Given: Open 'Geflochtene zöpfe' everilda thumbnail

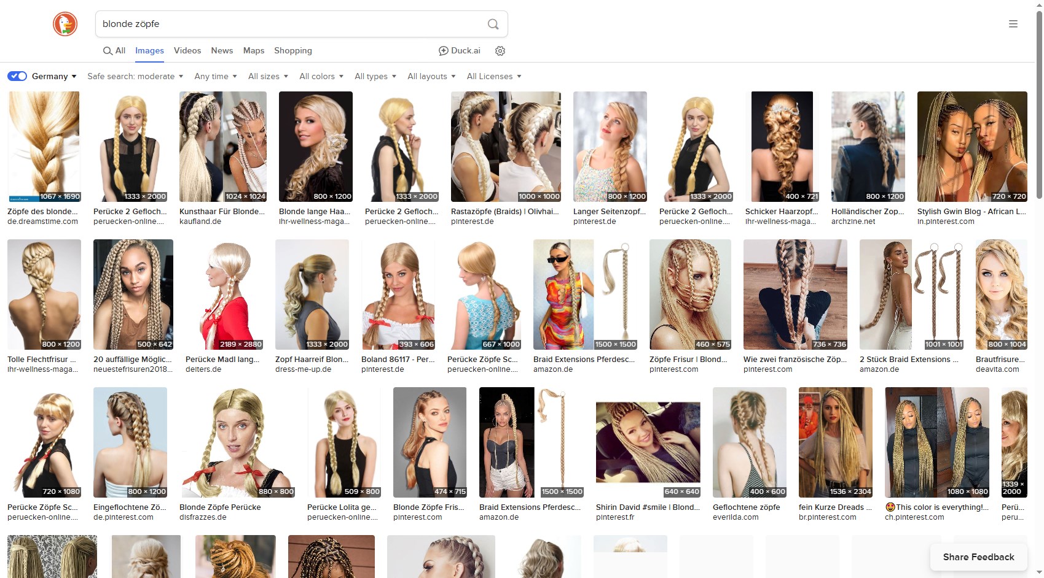Looking at the screenshot, I should [x=750, y=442].
